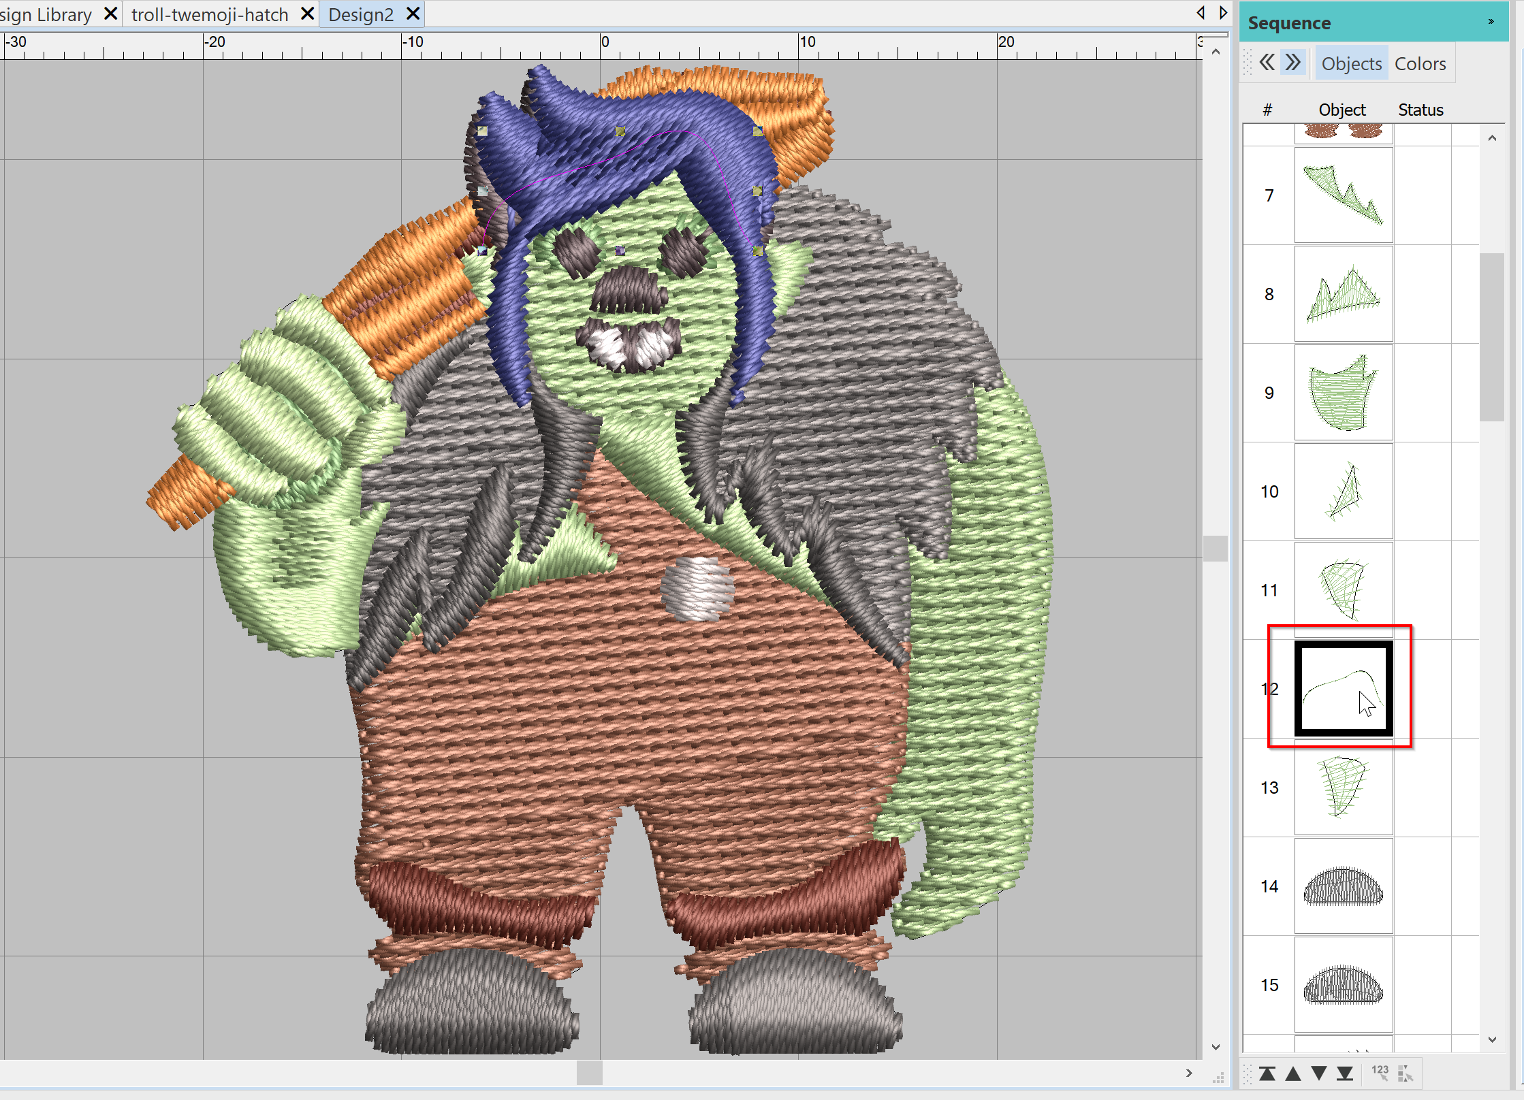Select object 11 thumbnail in sequence list

coord(1343,590)
